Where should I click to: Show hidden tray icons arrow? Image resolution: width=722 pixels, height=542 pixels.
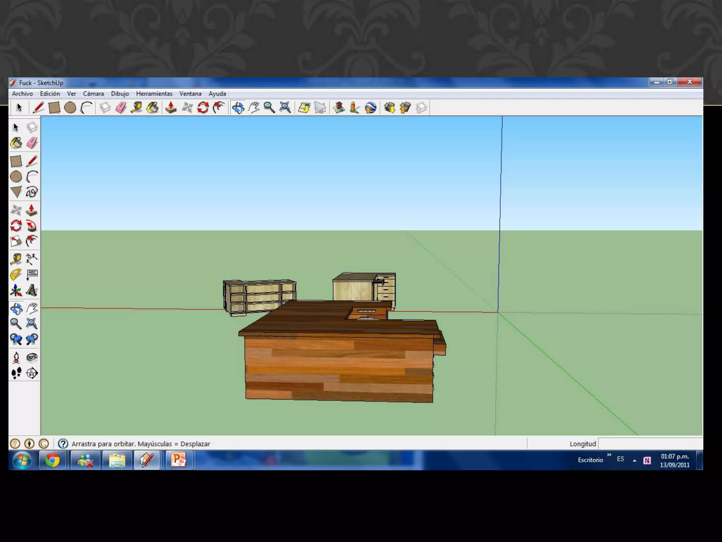tap(635, 460)
